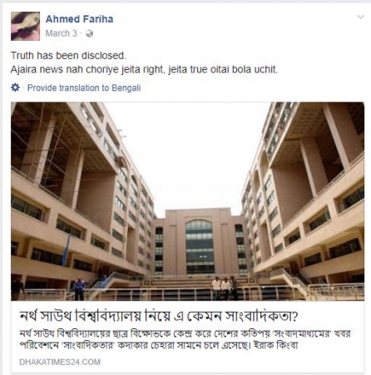Click the blue flag on left building
Screen dimensions: 371x375
click(67, 250)
